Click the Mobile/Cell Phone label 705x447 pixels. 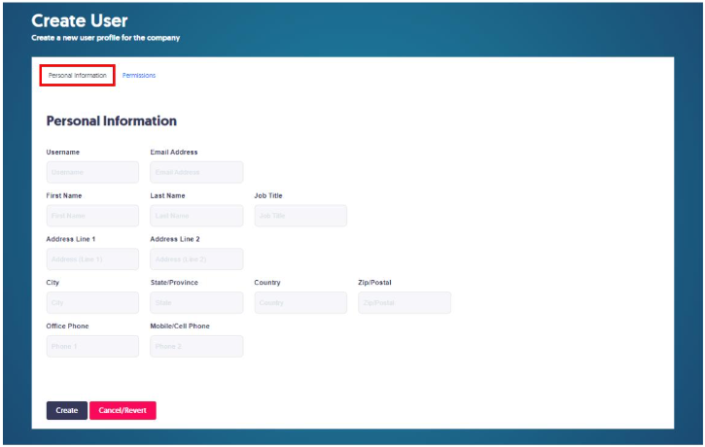click(180, 327)
